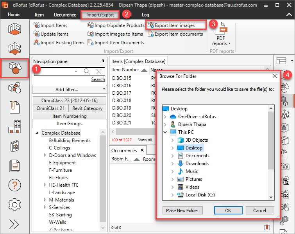Pin the Navigation pane
Screen dimensions: 295x234
103,61
